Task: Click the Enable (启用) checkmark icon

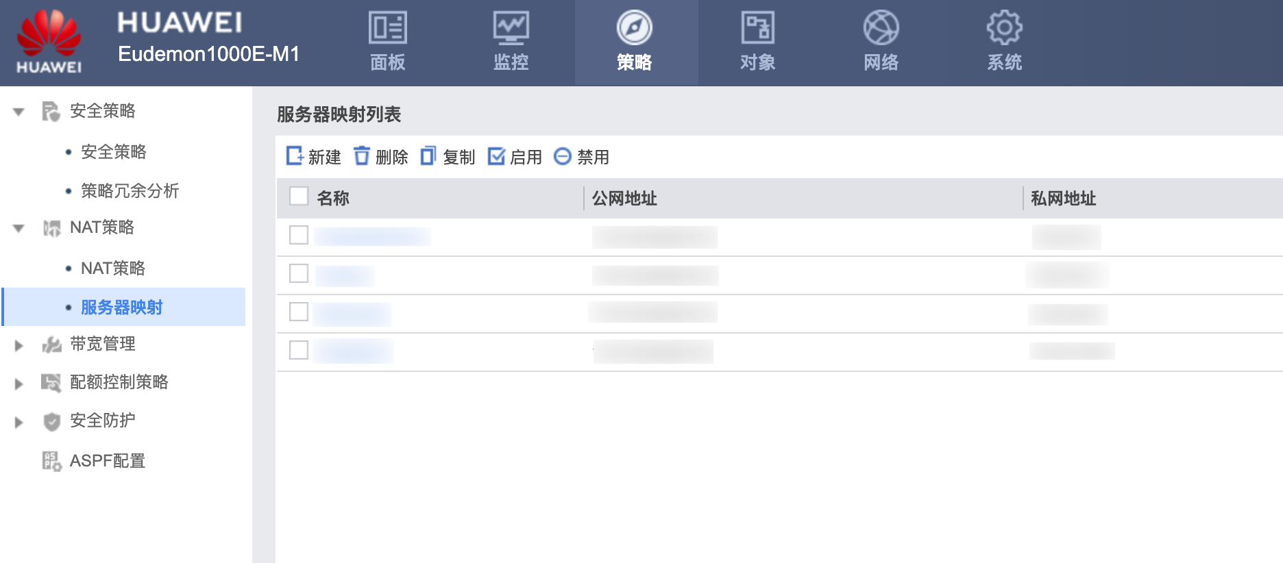Action: [496, 156]
